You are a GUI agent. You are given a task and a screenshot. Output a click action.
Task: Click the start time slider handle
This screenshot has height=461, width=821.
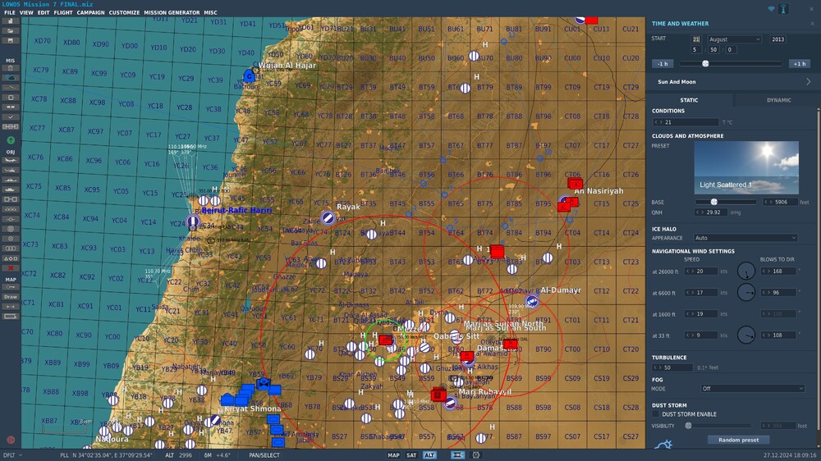[x=705, y=64]
